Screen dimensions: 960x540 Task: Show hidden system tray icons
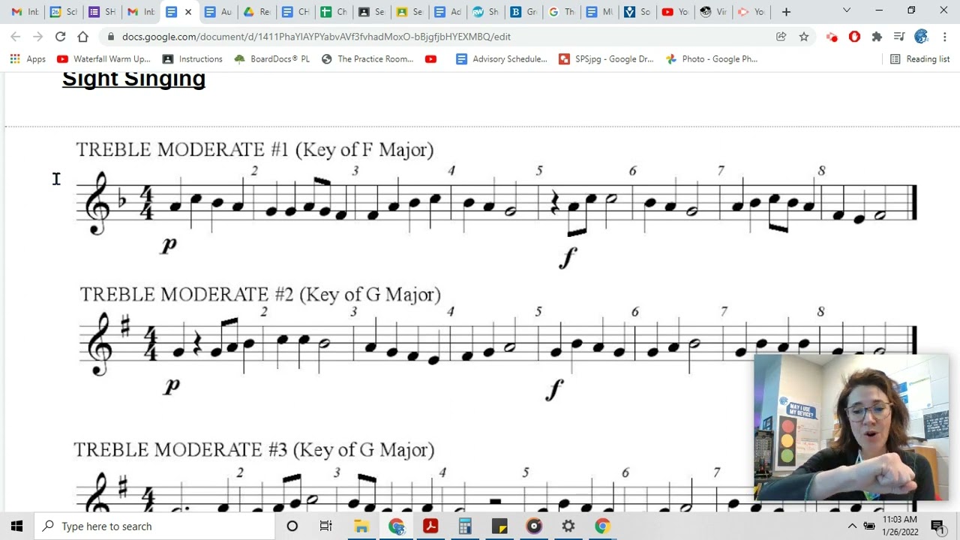[x=852, y=526]
